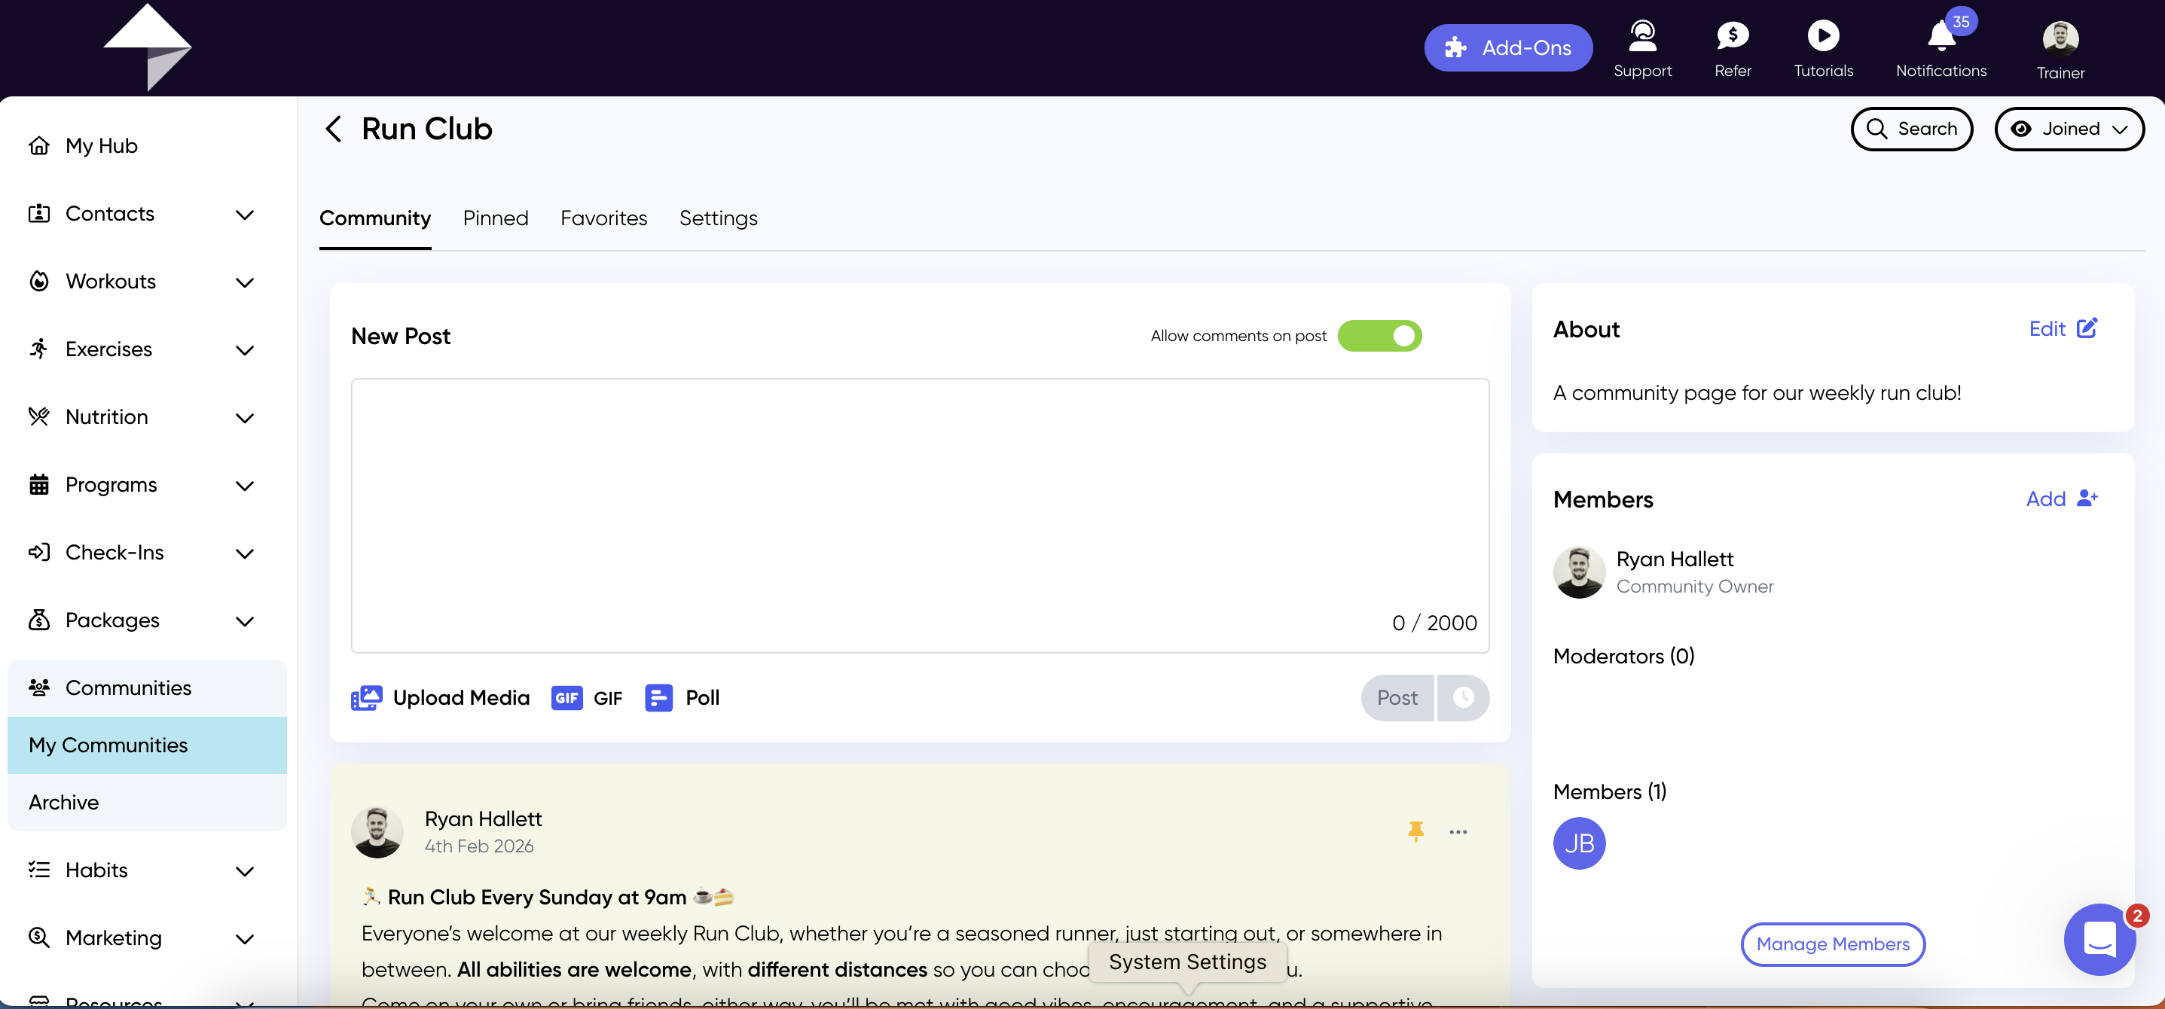
Task: Click the Exercises running-figure icon
Action: point(38,349)
